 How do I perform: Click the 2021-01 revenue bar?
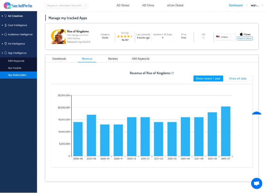(145, 137)
